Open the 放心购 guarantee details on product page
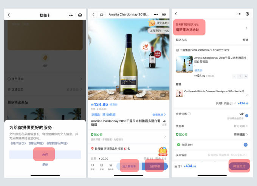257x186 pixels. 128,136
